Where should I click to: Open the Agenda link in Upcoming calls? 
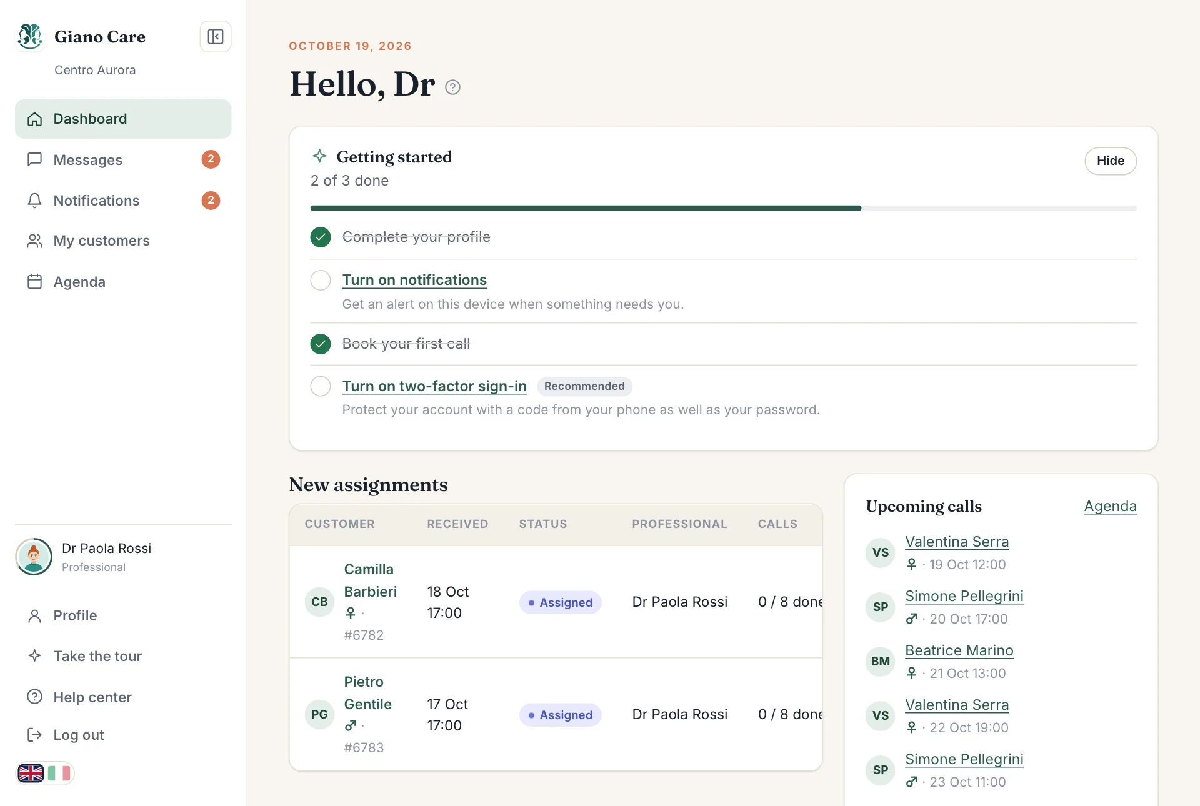(x=1110, y=506)
